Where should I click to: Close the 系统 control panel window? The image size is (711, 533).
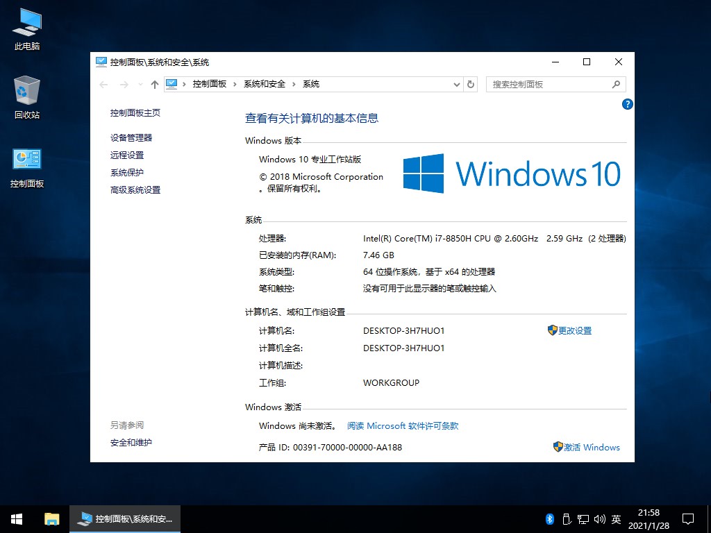(x=619, y=62)
